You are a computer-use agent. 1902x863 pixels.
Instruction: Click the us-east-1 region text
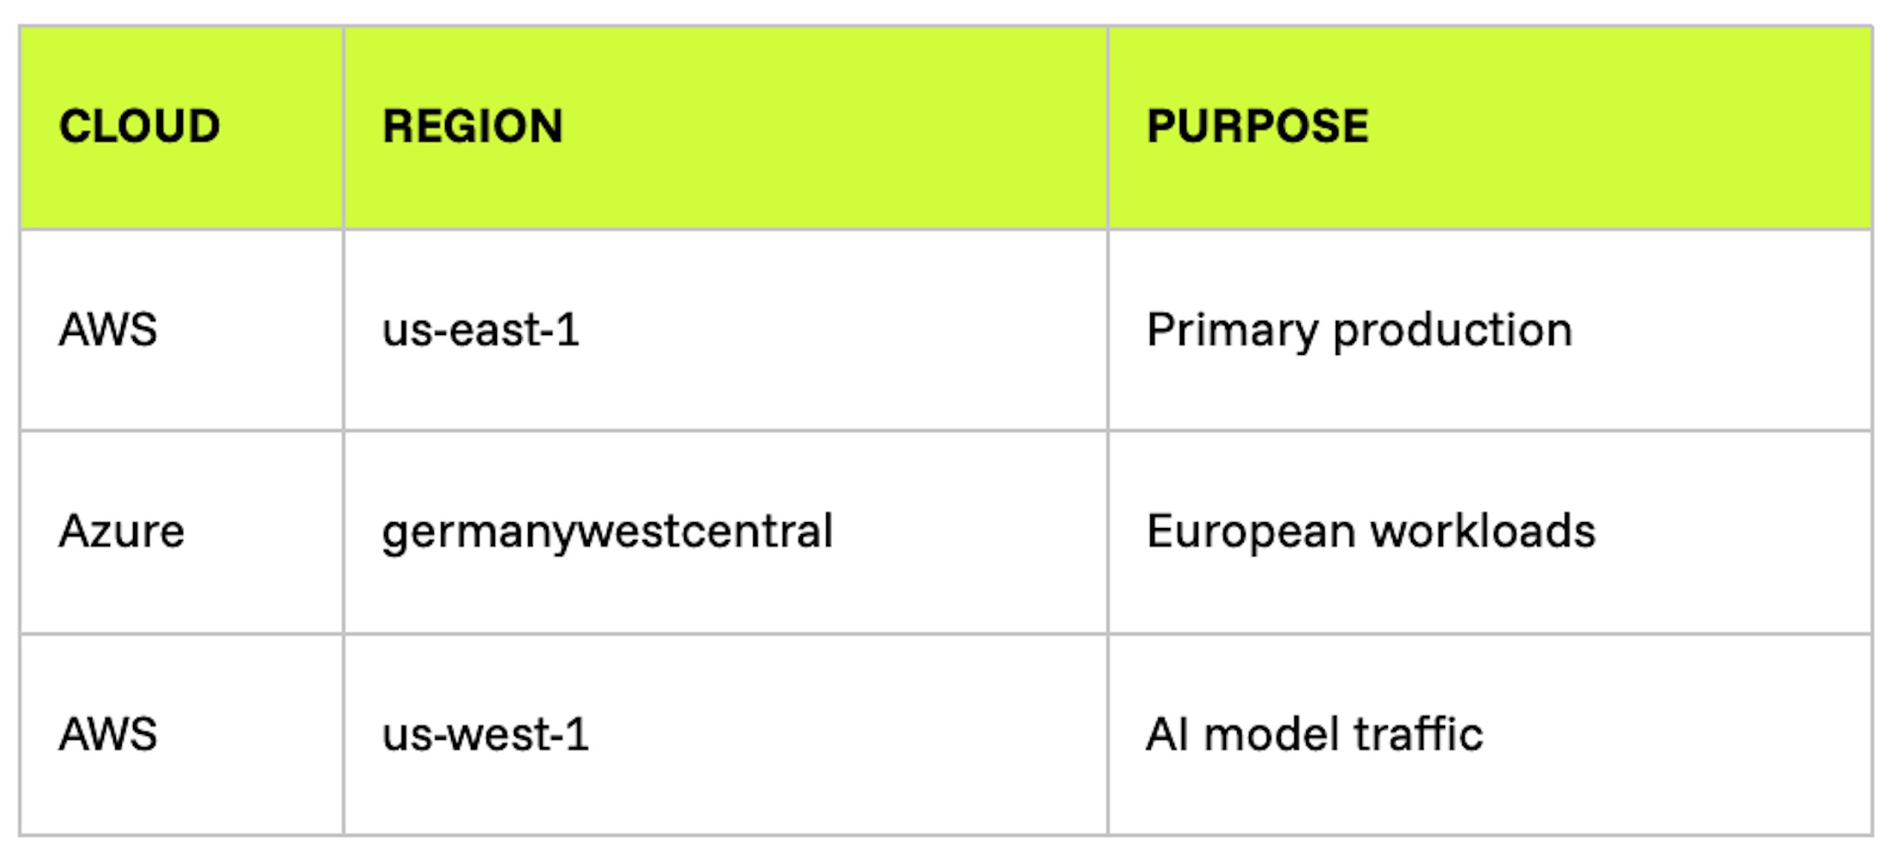click(x=481, y=329)
